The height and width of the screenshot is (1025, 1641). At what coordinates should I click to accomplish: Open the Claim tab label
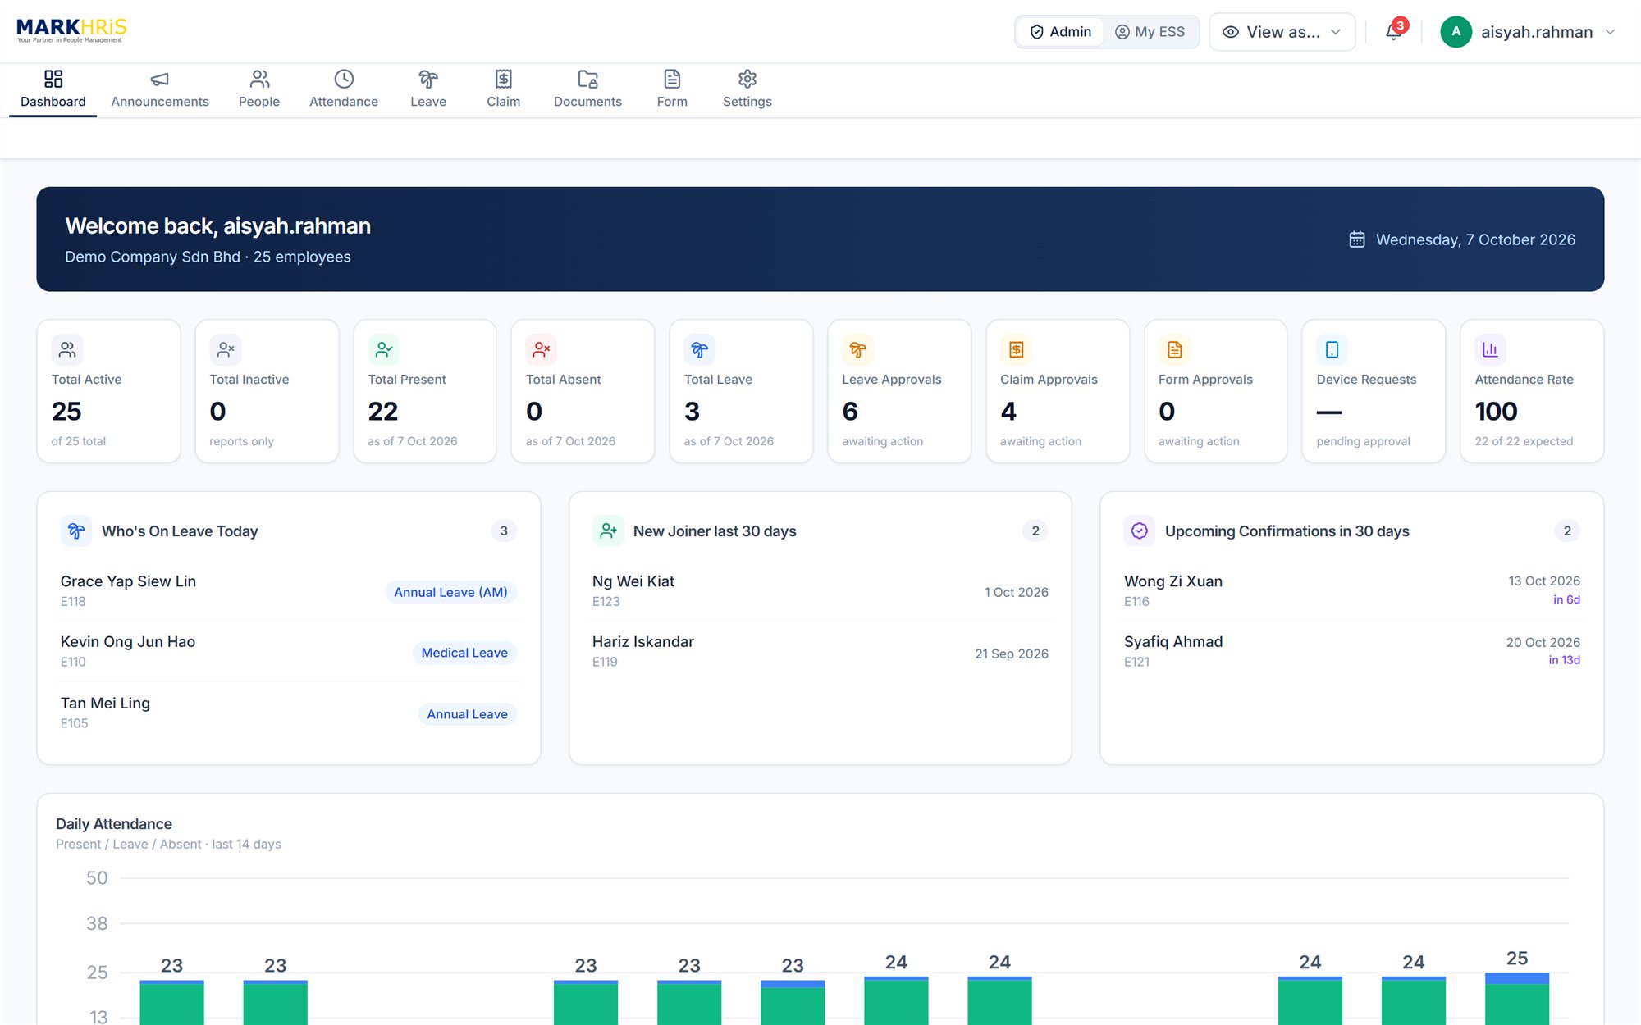pos(504,102)
